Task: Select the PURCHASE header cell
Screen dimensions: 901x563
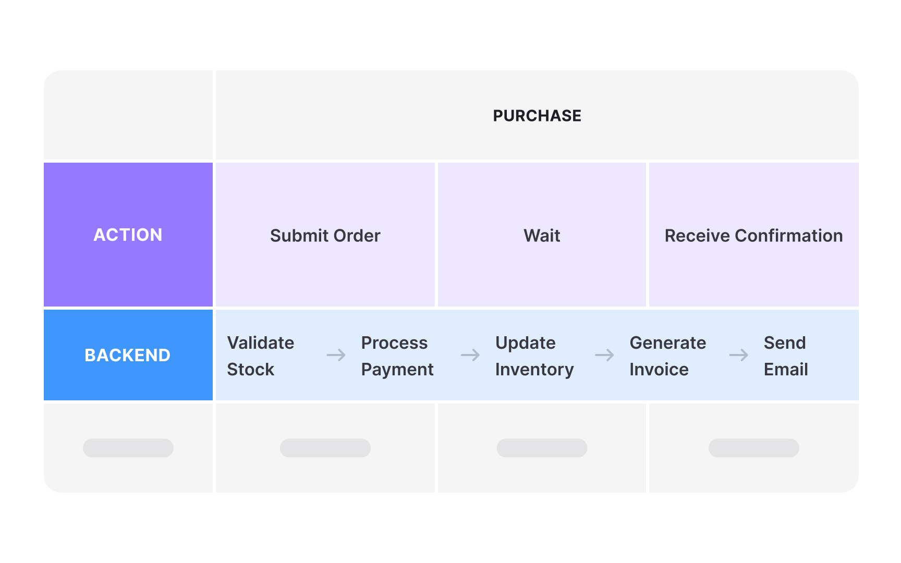Action: point(537,116)
